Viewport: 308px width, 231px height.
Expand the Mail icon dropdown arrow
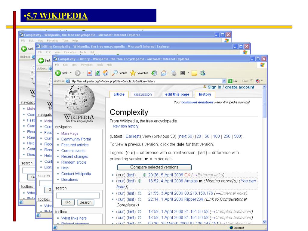[x=168, y=73]
